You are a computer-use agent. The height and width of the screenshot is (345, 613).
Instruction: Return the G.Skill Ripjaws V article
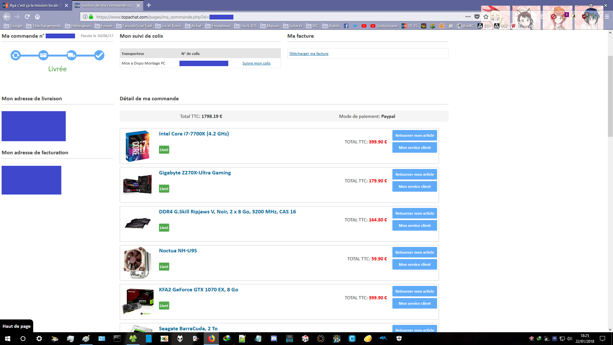point(414,213)
